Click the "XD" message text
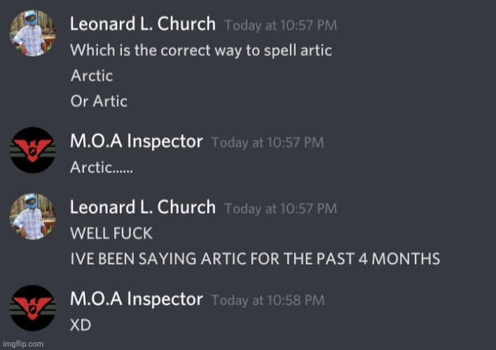Image resolution: width=496 pixels, height=350 pixels. pos(81,326)
